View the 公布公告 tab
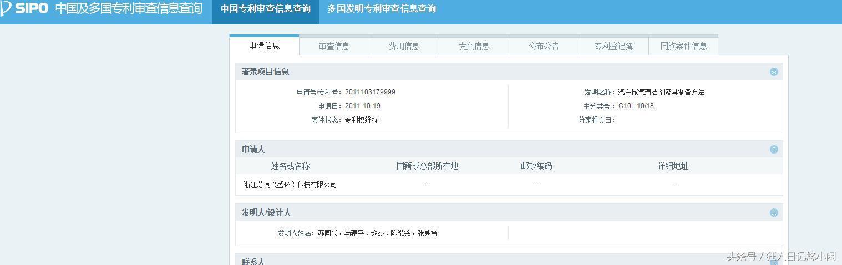842x265 pixels. click(x=544, y=47)
